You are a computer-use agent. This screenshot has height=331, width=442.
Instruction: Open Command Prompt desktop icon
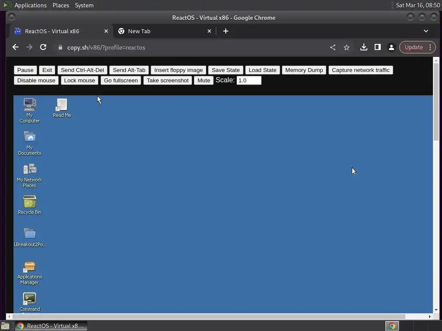[x=30, y=302]
